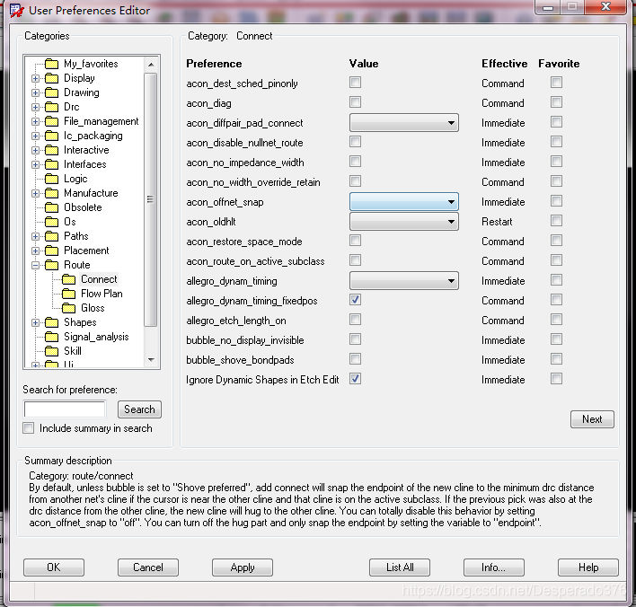
Task: Select the Gloss tree item label
Action: point(93,308)
